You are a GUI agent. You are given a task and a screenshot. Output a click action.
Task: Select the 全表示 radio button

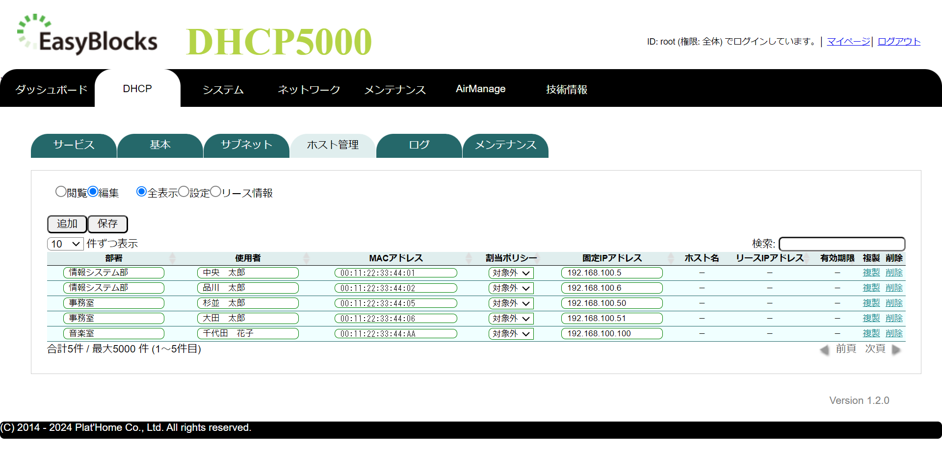[x=141, y=192]
